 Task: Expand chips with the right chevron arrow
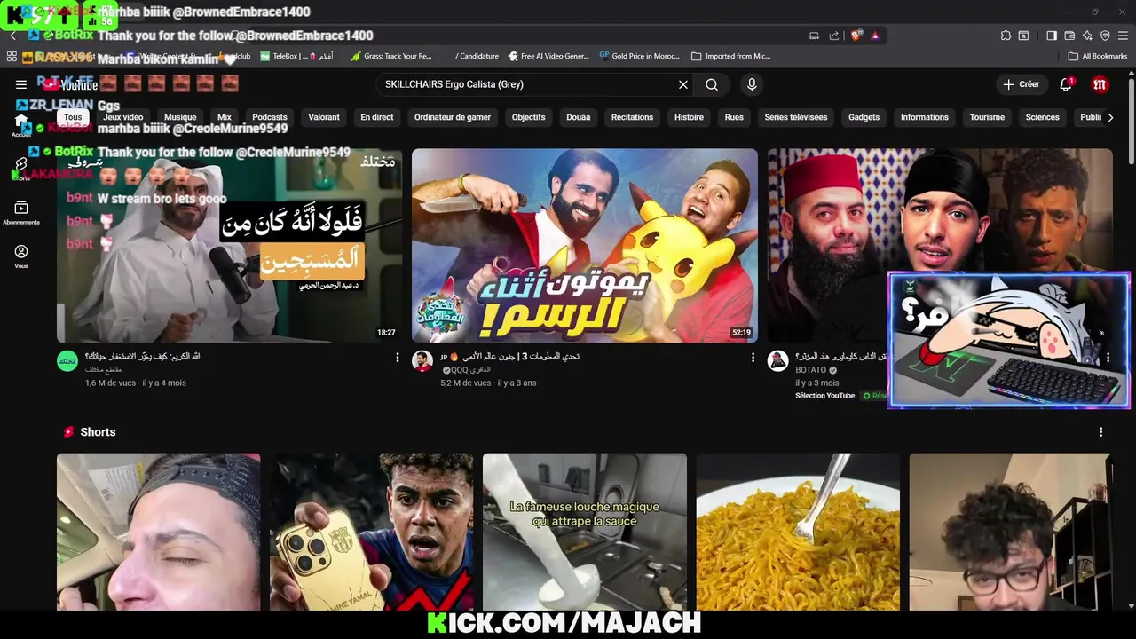(x=1110, y=117)
